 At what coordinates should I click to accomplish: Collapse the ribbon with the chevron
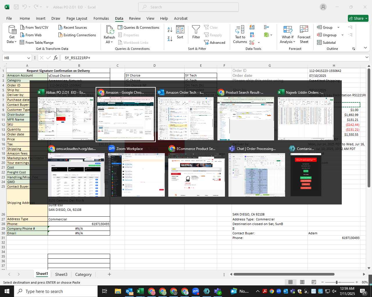365,48
